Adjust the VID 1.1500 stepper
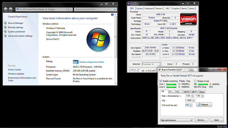Viewport: 228px width, 128px height. click(x=194, y=100)
